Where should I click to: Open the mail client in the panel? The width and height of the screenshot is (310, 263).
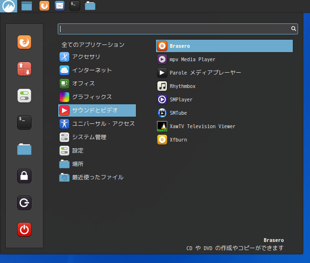tap(60, 6)
